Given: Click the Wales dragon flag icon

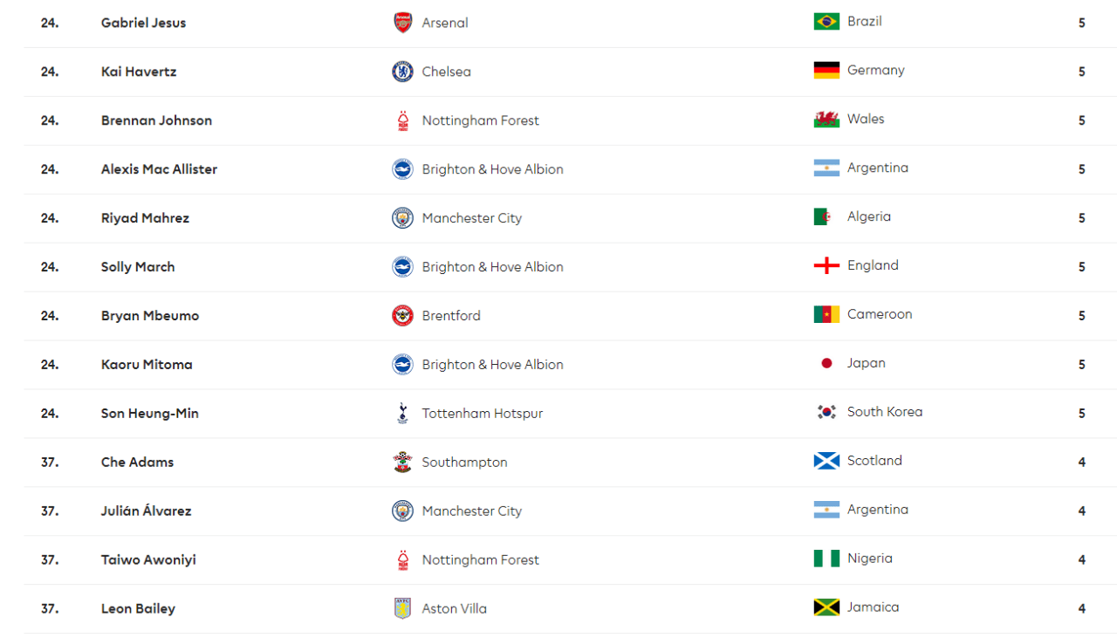Looking at the screenshot, I should (x=826, y=120).
